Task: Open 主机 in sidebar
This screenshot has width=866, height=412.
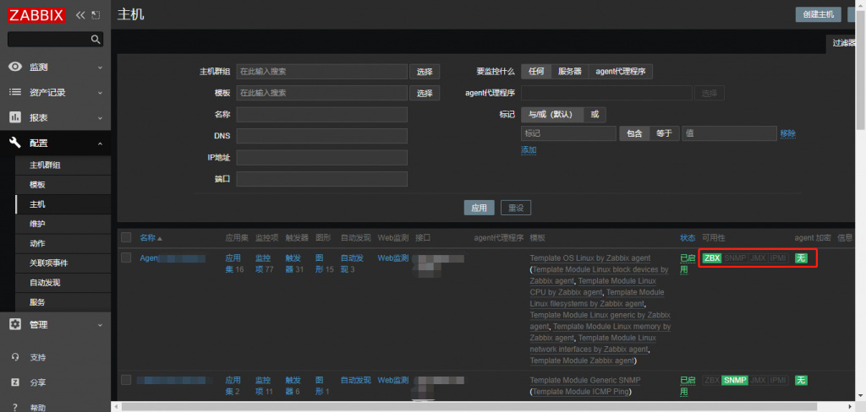Action: coord(63,204)
